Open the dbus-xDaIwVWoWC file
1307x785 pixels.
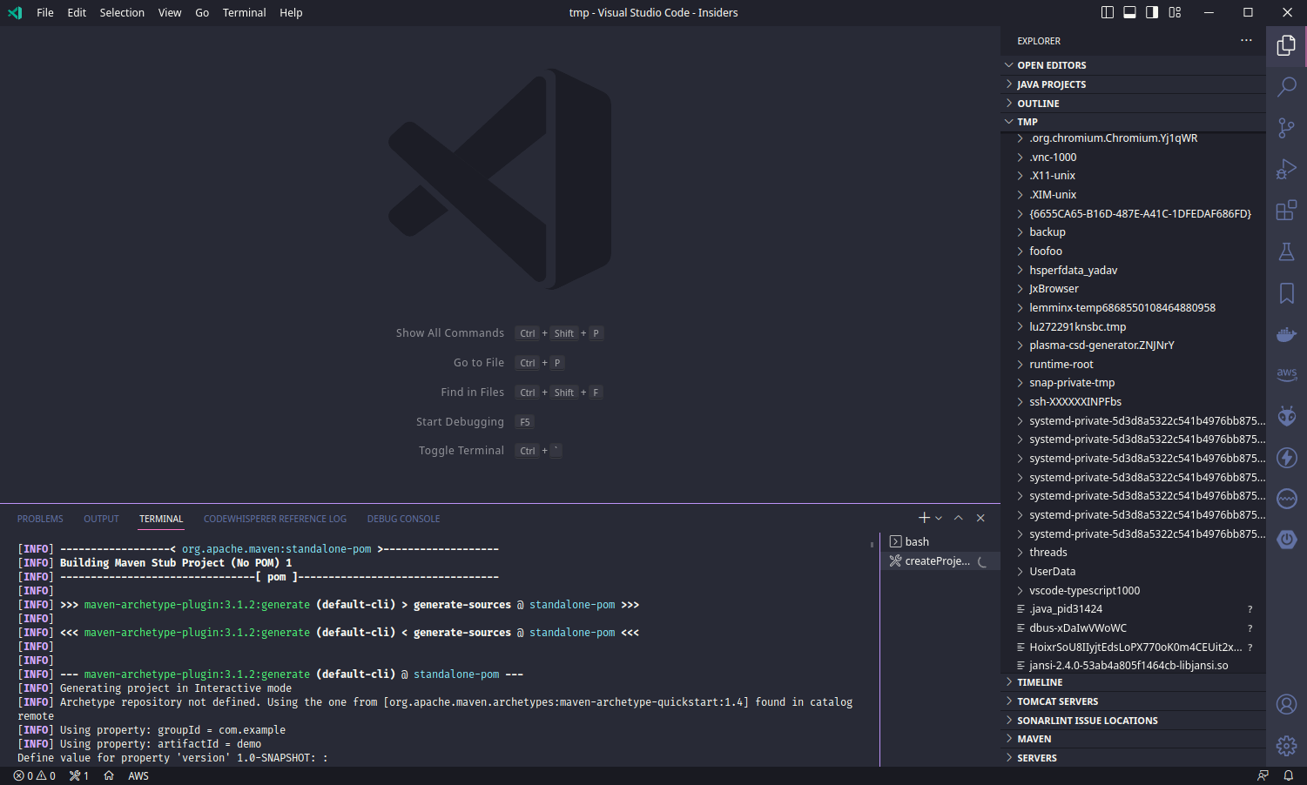(x=1134, y=628)
